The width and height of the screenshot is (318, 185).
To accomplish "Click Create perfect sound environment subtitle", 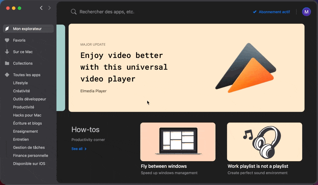I will pyautogui.click(x=257, y=173).
